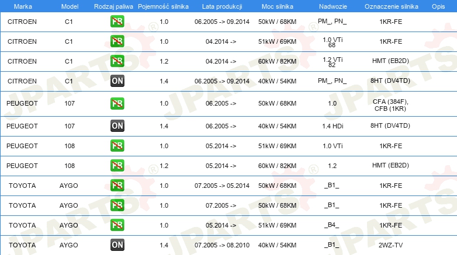The height and width of the screenshot is (255, 457).
Task: Click production date 05.2014 -> in Peugeot 108 1.0 row
Action: point(221,146)
